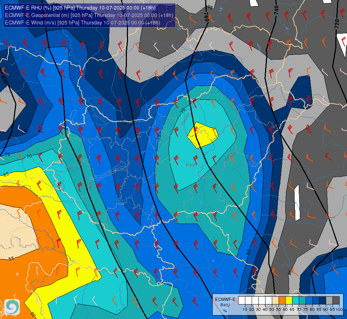Click the swirl logo icon at bottom-left
This screenshot has width=347, height=319.
(12, 307)
